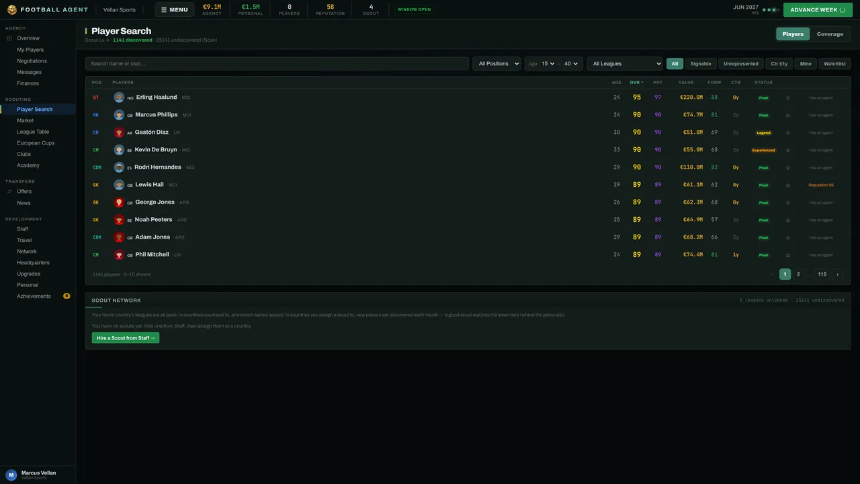Screen dimensions: 860x484
Task: Click Adam Jones' club badge avatar
Action: coord(119,237)
